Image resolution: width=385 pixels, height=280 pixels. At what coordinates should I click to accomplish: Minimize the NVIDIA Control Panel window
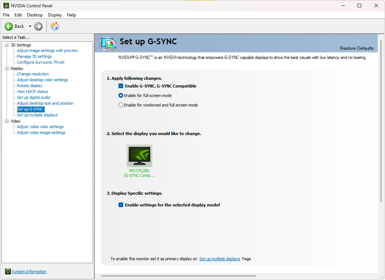[x=343, y=5]
